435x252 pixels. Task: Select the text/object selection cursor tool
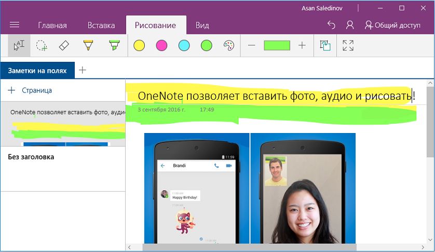pos(19,46)
